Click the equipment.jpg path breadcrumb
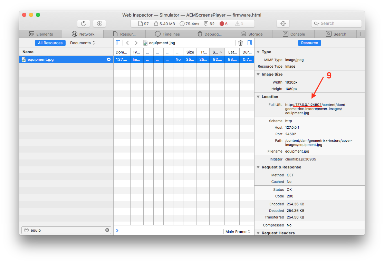This screenshot has width=384, height=263. pyautogui.click(x=159, y=43)
